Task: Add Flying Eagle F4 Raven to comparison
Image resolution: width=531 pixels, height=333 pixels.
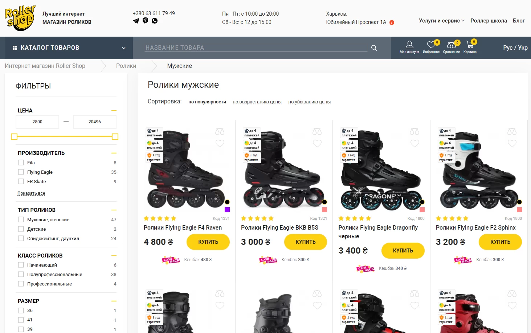Action: pos(220,131)
